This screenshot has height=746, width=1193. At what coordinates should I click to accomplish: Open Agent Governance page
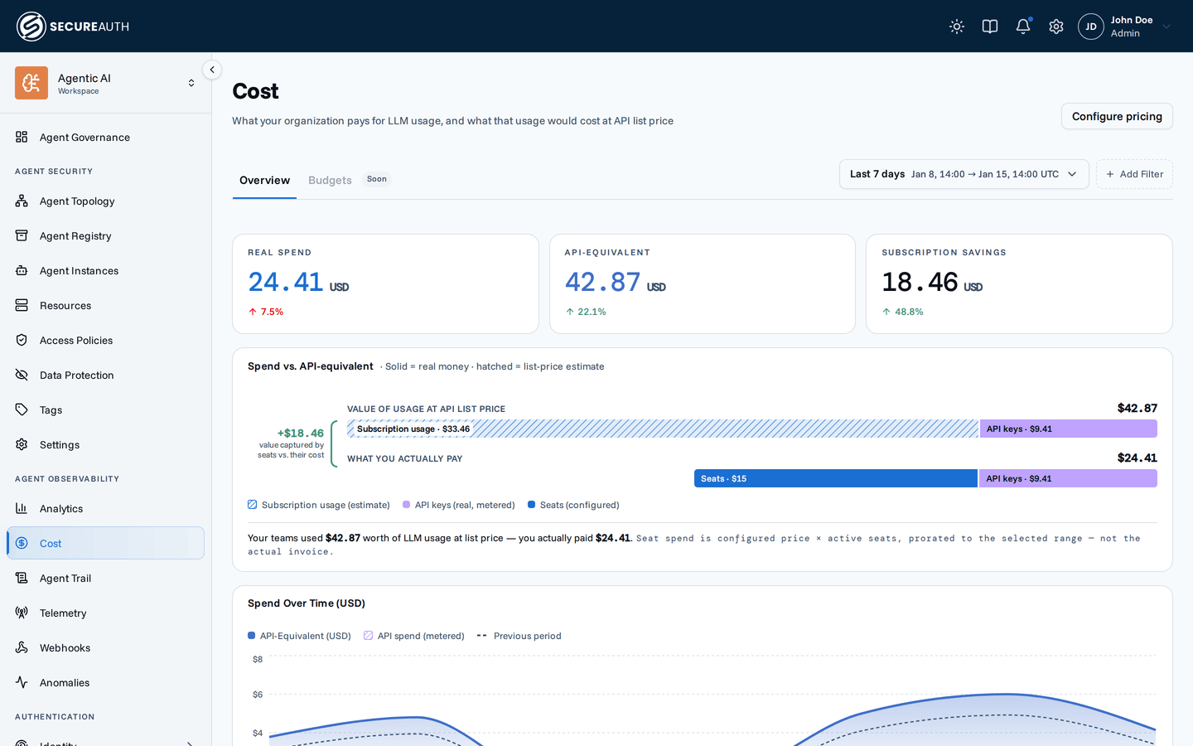click(x=105, y=137)
